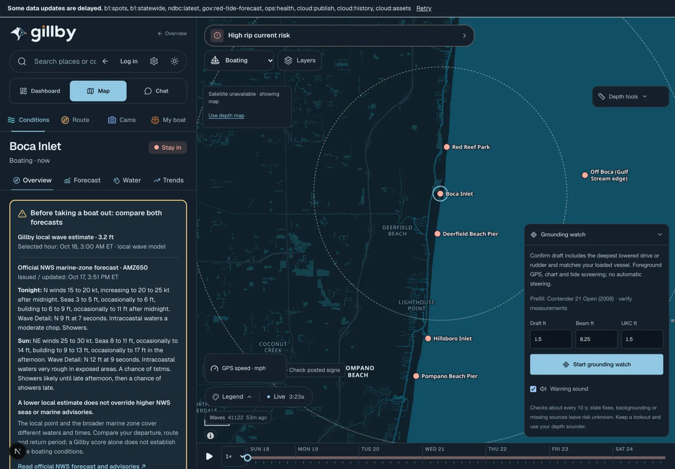Select the Route tab

tap(75, 120)
